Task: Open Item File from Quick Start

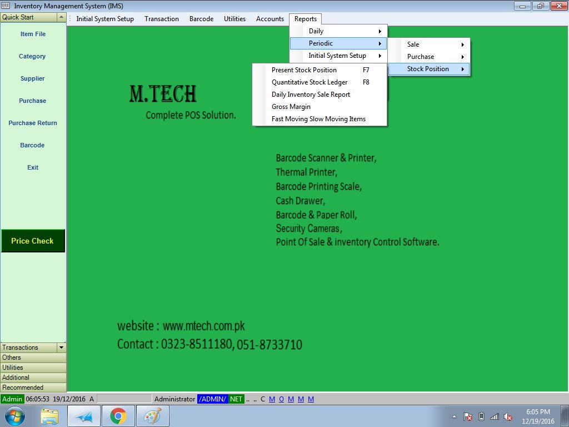Action: pyautogui.click(x=33, y=34)
